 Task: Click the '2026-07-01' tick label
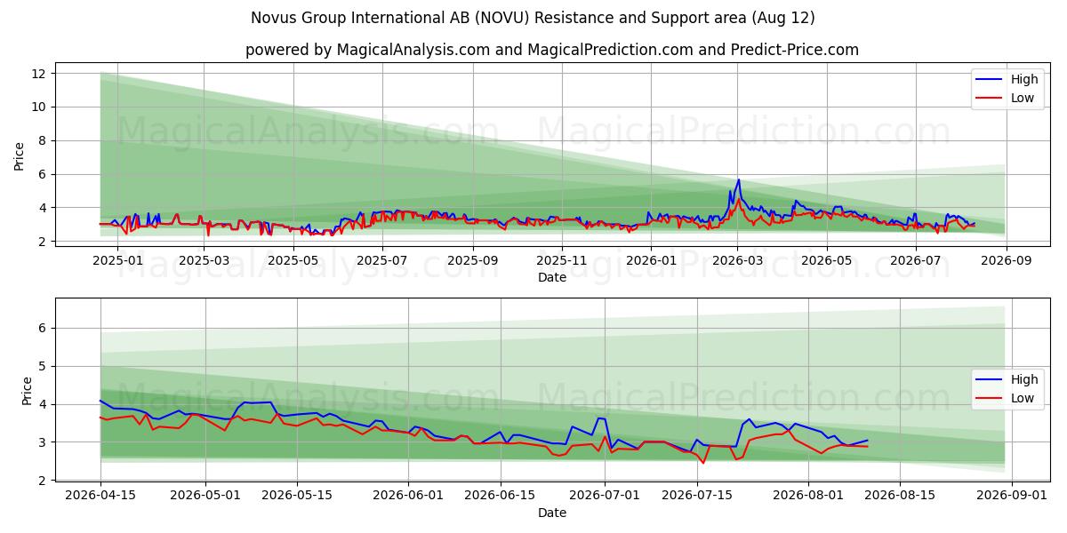(605, 496)
